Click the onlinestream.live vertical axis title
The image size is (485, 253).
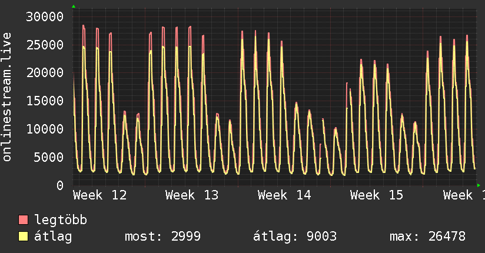[7, 97]
